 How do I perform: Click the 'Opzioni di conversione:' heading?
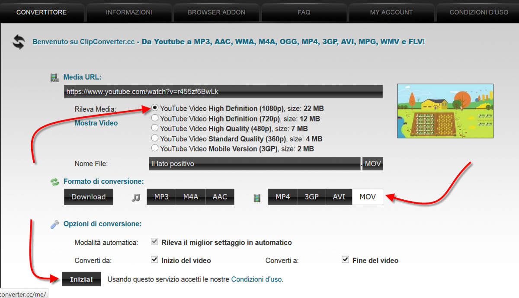103,224
